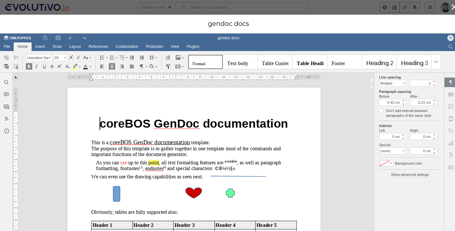
Task: Decrease paragraph indent
Action: (132, 58)
